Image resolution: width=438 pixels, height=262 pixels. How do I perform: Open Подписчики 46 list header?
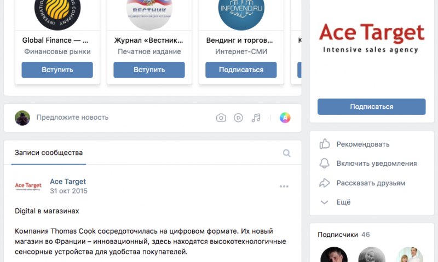344,235
